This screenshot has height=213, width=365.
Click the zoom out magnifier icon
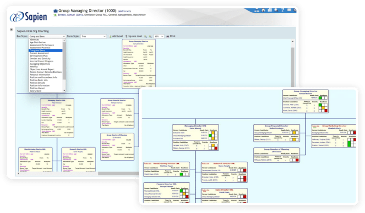click(x=145, y=36)
